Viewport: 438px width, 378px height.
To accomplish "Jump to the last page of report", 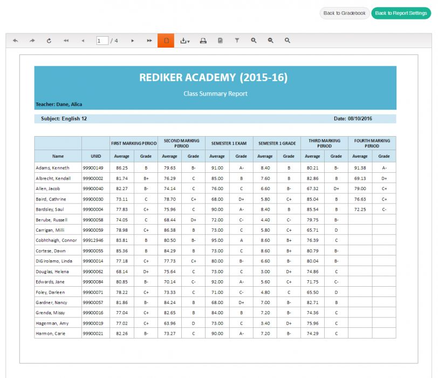I will tap(149, 40).
